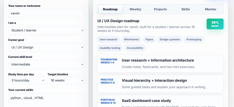The image size is (234, 107).
Task: Select the User research skill chip
Action: [x=109, y=39]
